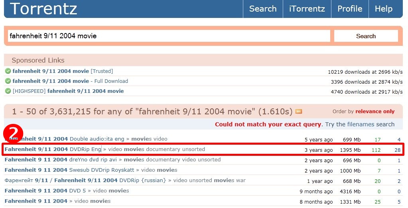Click green check icon beside [Trusted] link
Screen dimensions: 408x208
pyautogui.click(x=8, y=71)
